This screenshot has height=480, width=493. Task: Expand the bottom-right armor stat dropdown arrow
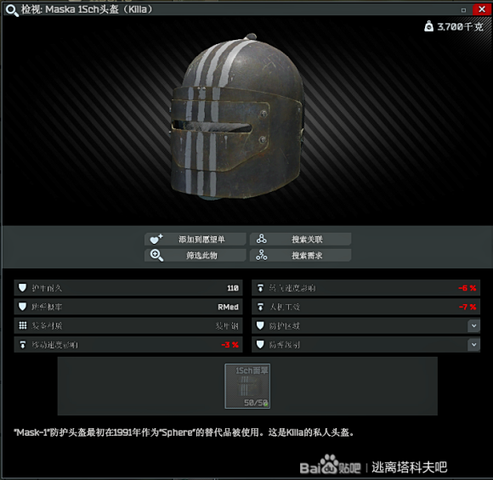tap(473, 345)
